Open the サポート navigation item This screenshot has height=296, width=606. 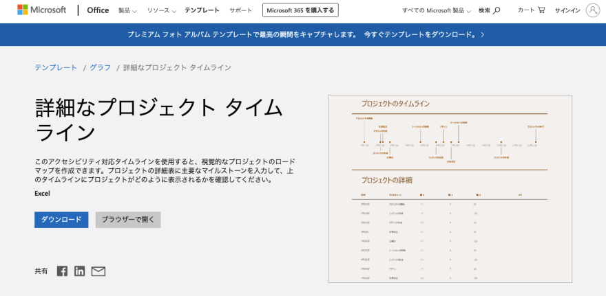pos(240,11)
